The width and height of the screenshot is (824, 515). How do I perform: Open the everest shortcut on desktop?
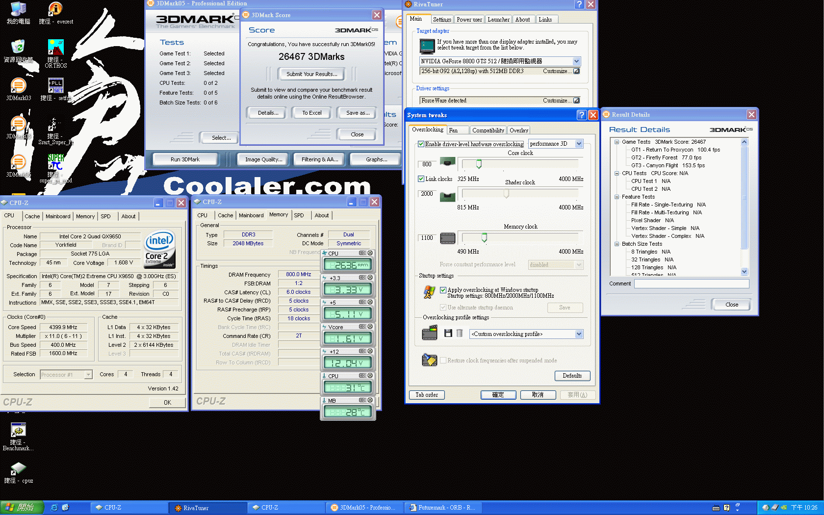[56, 13]
